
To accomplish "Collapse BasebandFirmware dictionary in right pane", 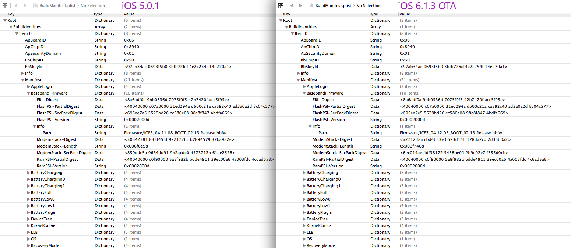I will (304, 93).
